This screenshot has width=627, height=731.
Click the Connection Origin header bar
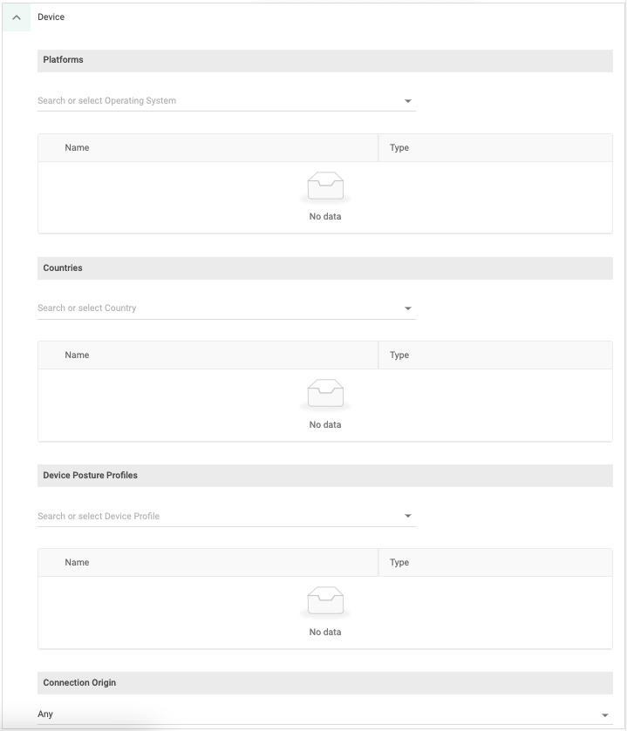[325, 682]
